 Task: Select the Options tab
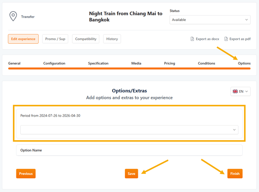[244, 63]
